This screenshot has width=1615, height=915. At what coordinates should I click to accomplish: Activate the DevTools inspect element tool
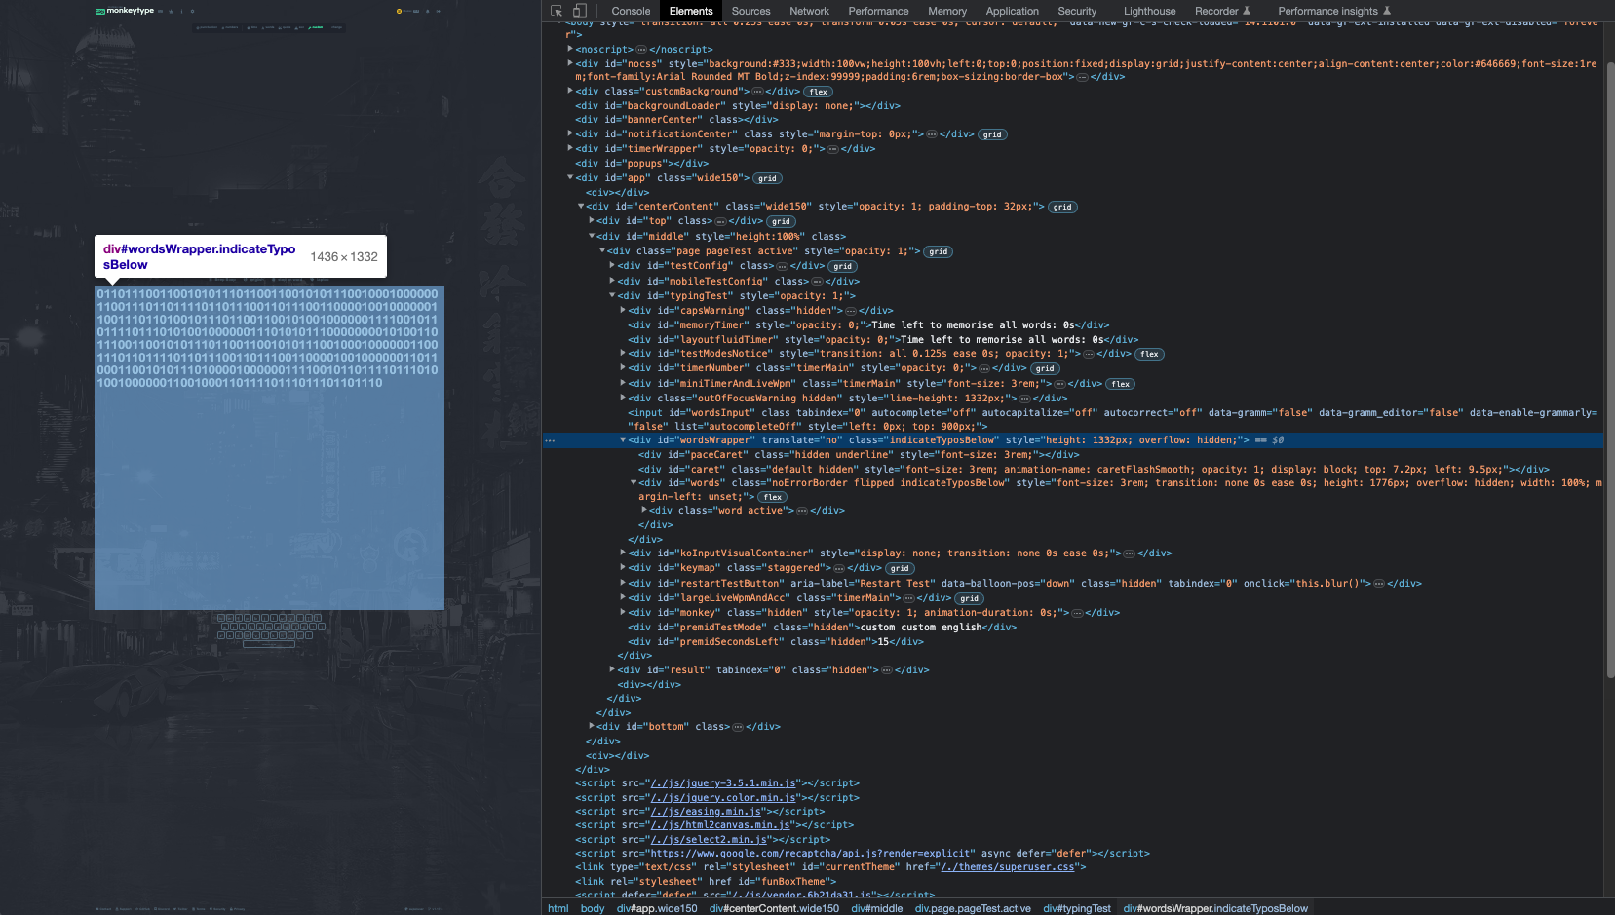pyautogui.click(x=558, y=11)
